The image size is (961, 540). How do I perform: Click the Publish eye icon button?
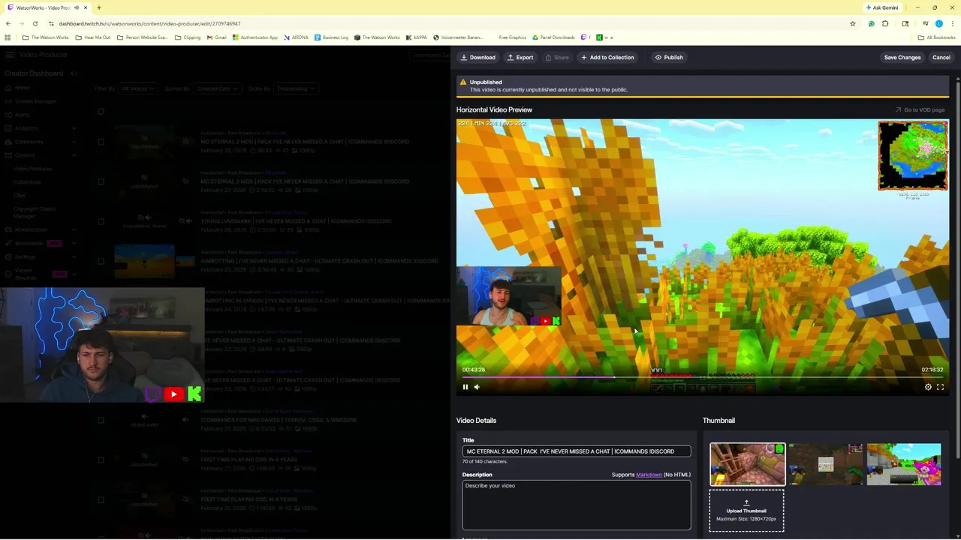pyautogui.click(x=669, y=57)
